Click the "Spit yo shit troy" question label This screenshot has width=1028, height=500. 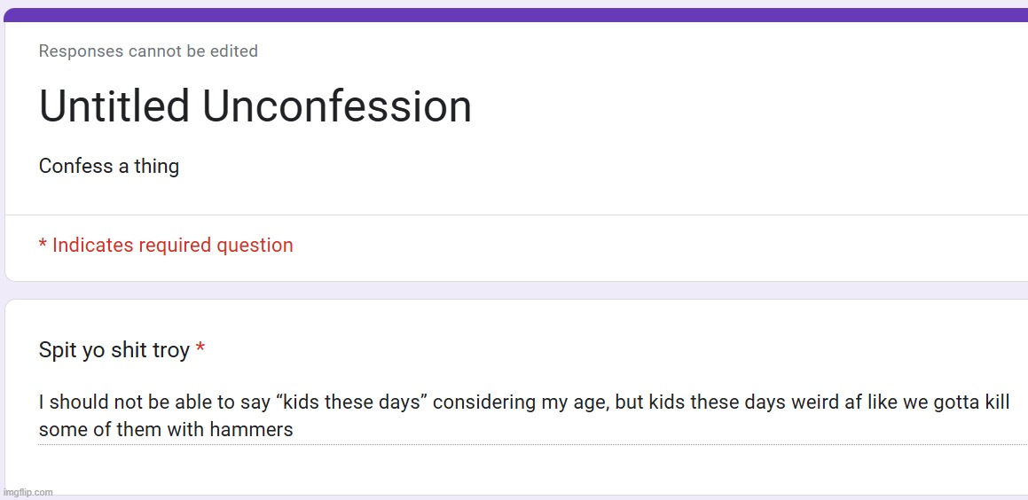click(x=114, y=350)
